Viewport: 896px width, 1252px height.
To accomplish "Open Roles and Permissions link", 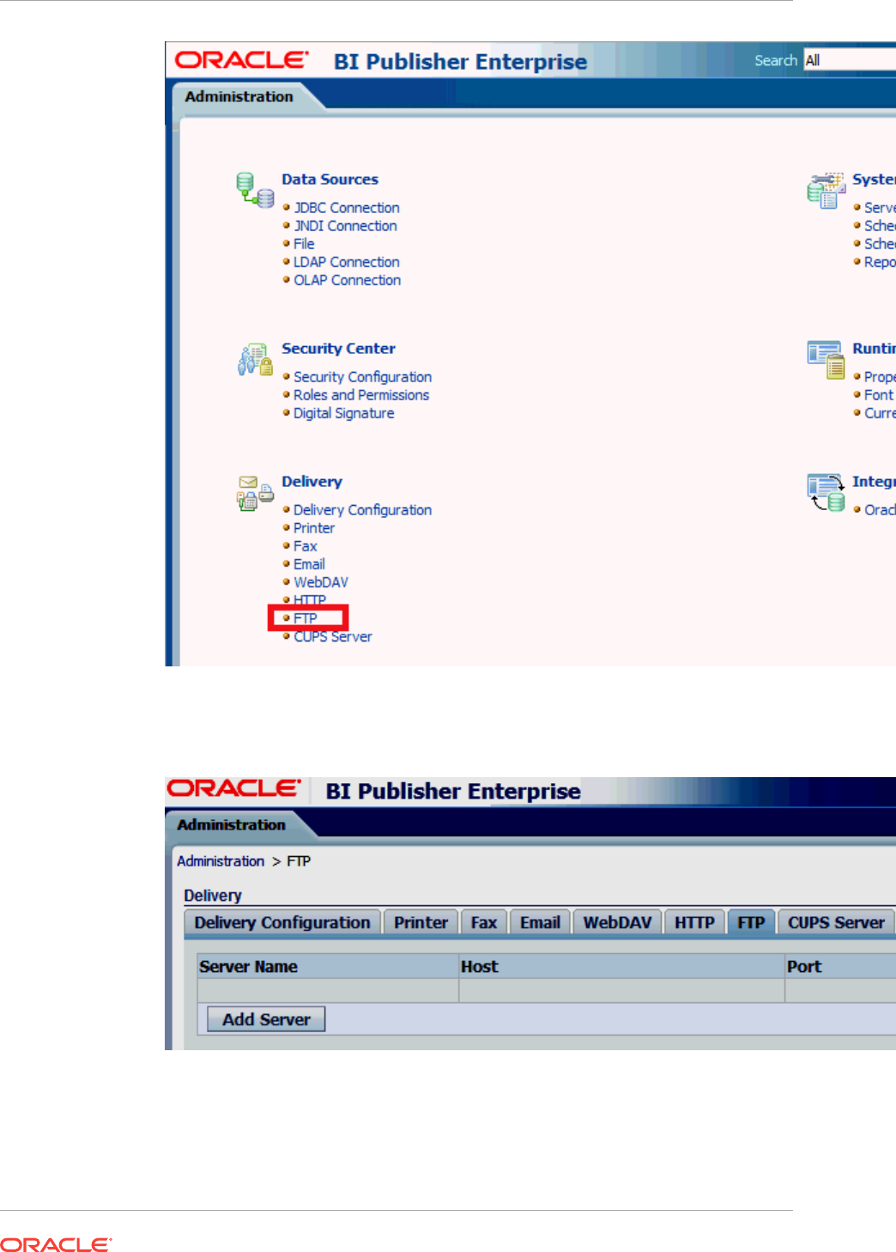I will pos(361,395).
